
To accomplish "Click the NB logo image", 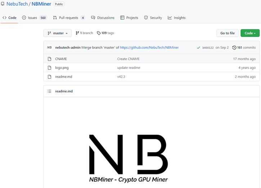I will pos(128,159).
